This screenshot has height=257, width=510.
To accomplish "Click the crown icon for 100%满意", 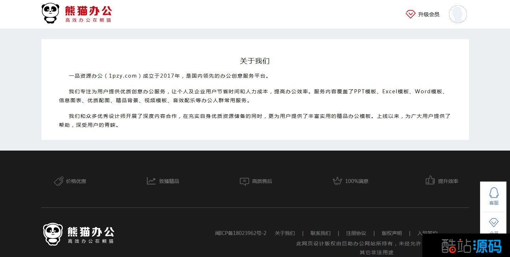I will point(337,181).
